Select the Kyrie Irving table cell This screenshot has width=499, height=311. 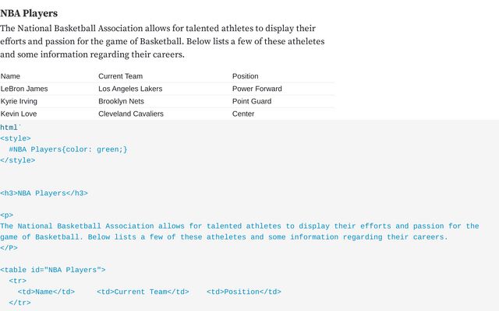pyautogui.click(x=19, y=101)
